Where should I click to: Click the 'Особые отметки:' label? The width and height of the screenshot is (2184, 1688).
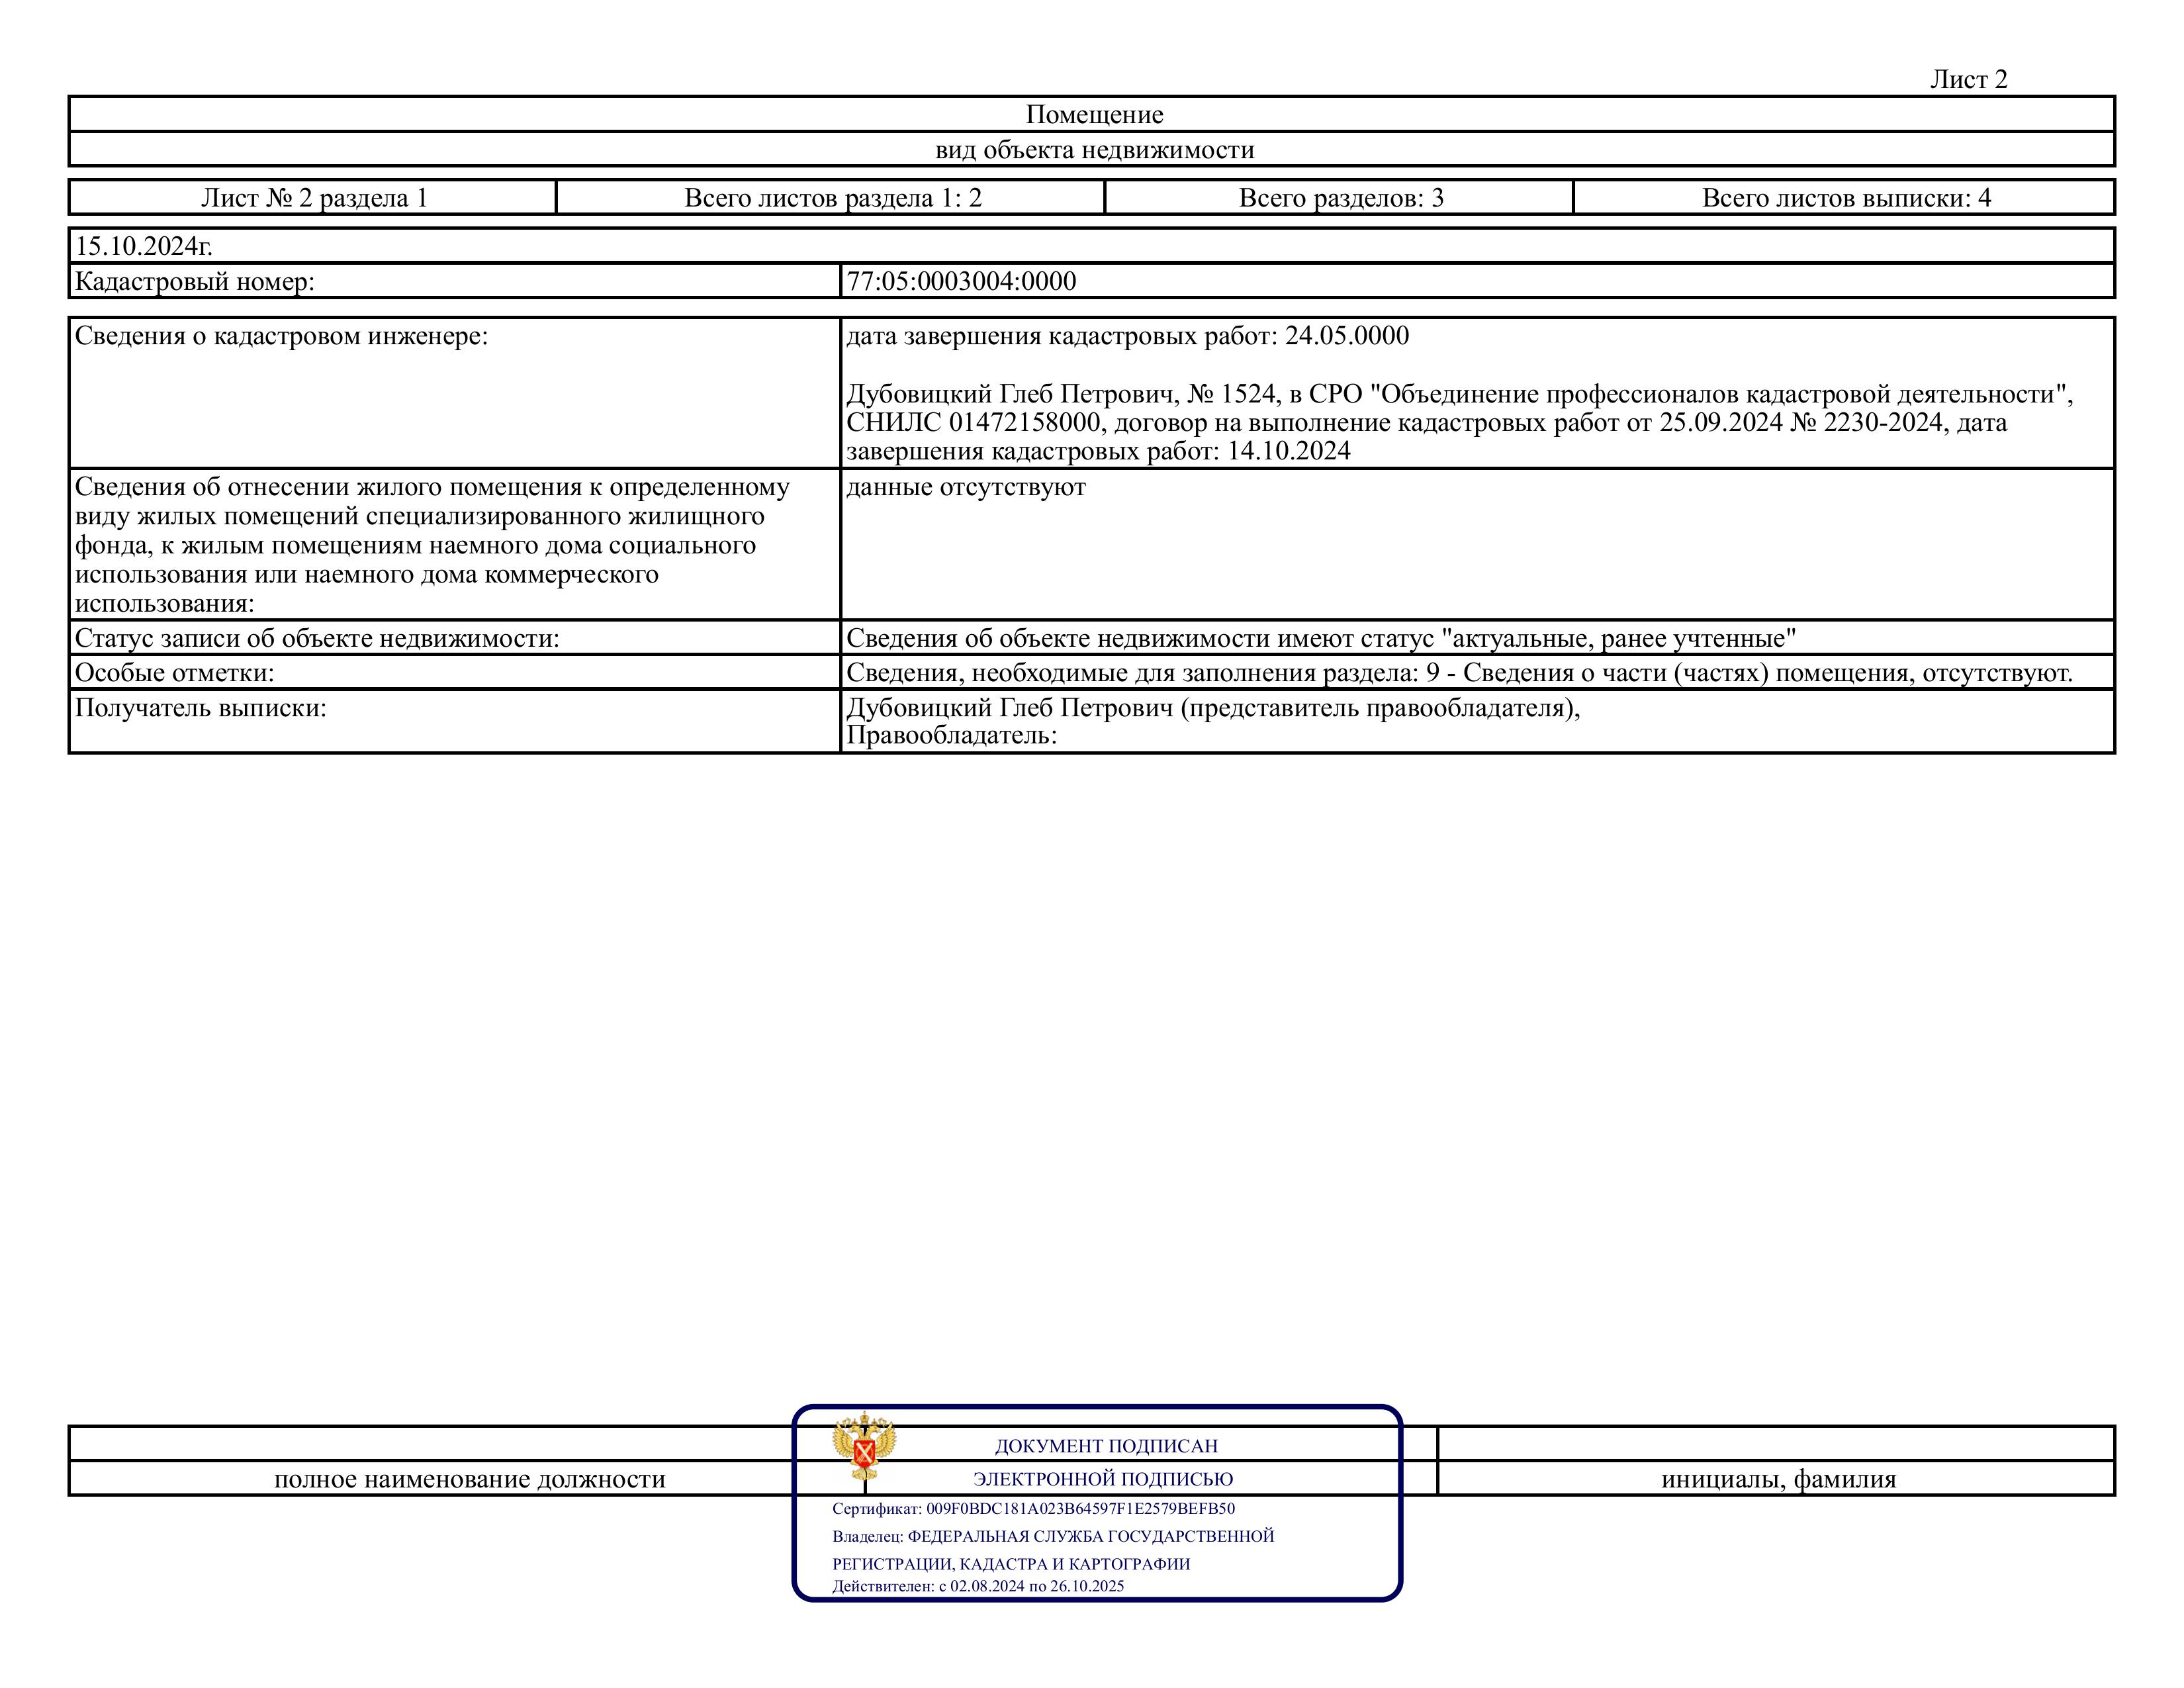(x=174, y=673)
